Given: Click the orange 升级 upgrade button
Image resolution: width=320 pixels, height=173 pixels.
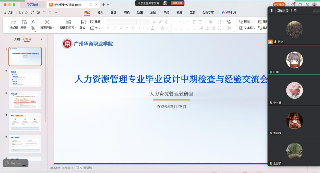Looking at the screenshot, I should click(x=279, y=5).
